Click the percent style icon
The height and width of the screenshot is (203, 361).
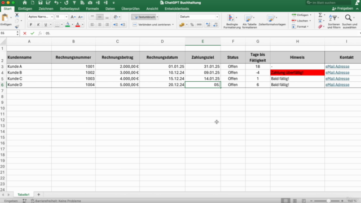[x=192, y=25]
